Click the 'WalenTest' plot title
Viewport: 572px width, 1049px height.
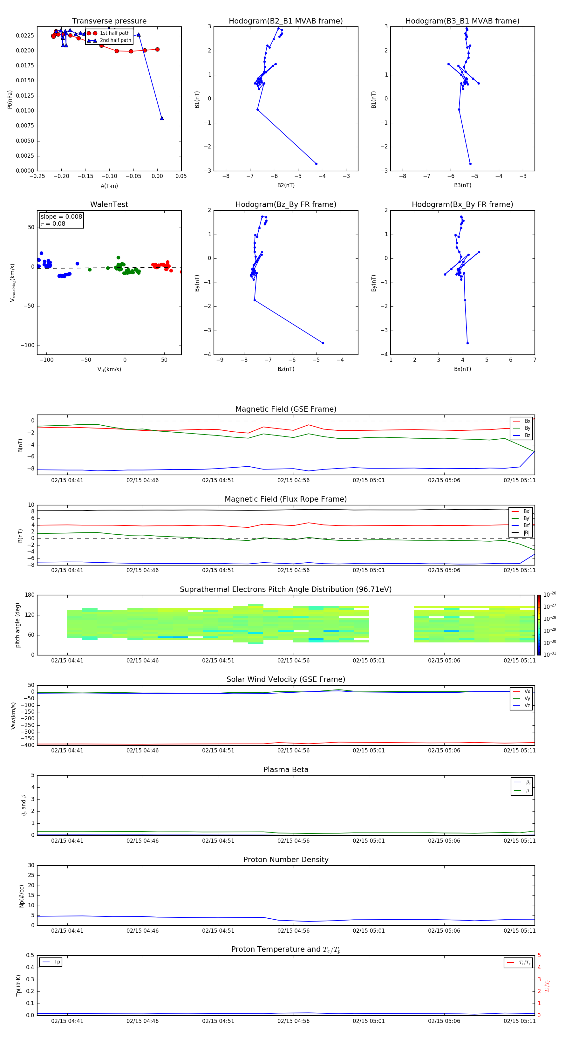[x=109, y=204]
